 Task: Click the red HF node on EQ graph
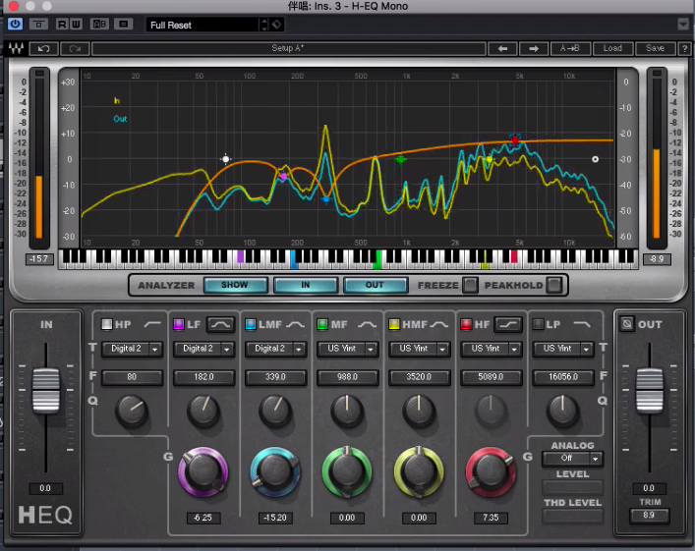pyautogui.click(x=514, y=140)
